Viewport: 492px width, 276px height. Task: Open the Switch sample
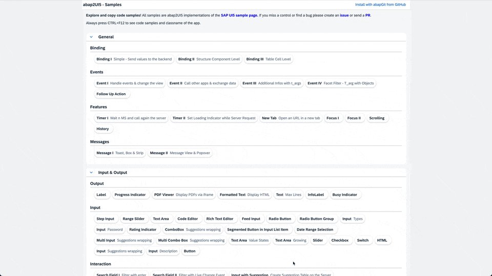click(363, 240)
